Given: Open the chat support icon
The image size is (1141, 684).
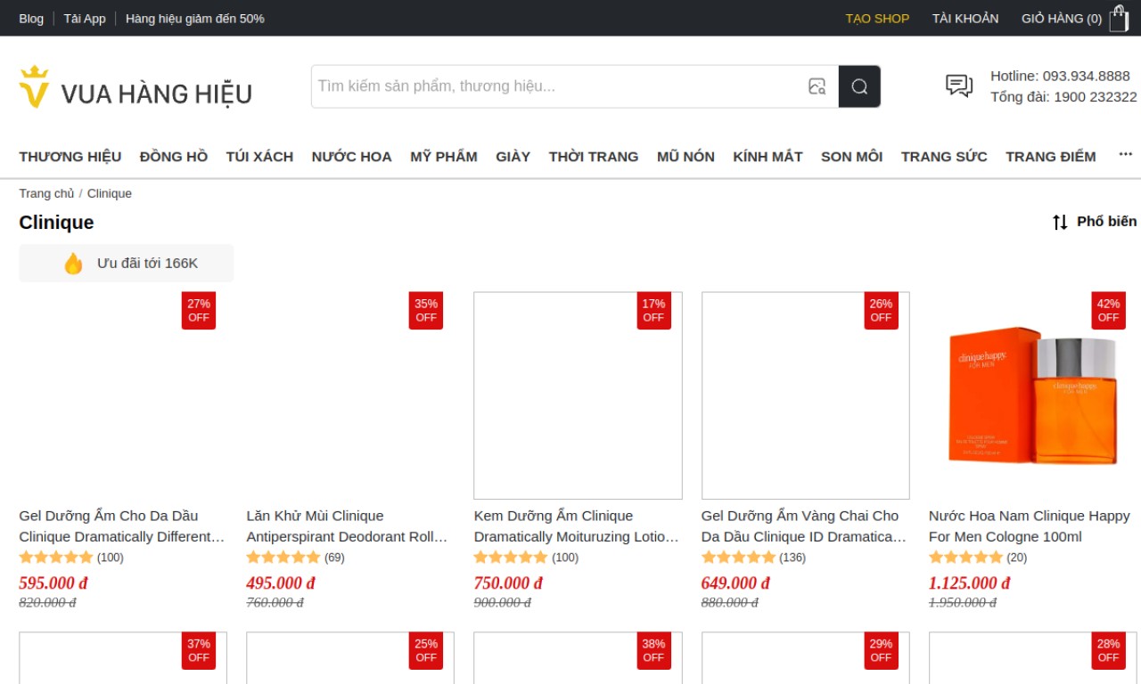Looking at the screenshot, I should point(959,85).
